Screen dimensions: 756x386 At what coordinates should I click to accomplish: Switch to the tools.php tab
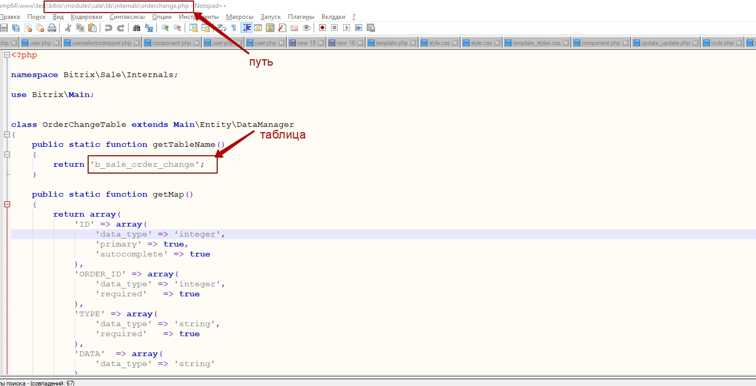(722, 43)
